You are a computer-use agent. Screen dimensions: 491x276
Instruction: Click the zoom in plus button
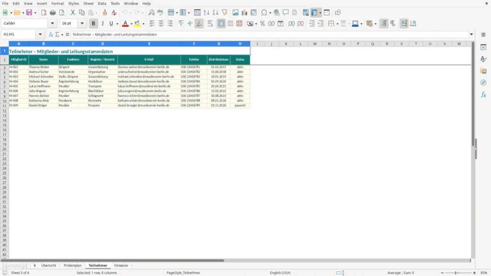click(474, 273)
